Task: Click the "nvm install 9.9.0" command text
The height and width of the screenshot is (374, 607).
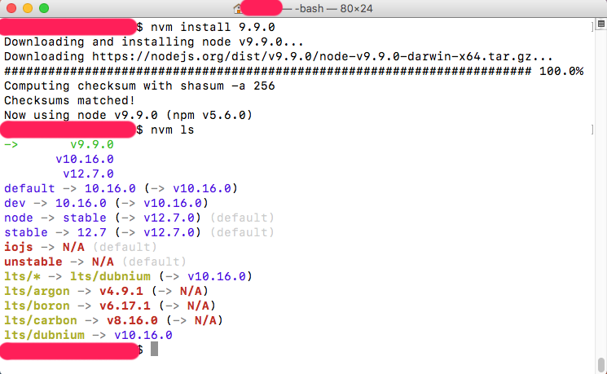Action: coord(213,27)
